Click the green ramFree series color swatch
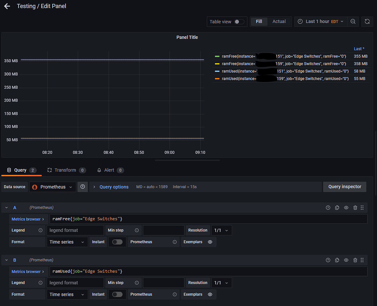The width and height of the screenshot is (377, 306). 217,56
